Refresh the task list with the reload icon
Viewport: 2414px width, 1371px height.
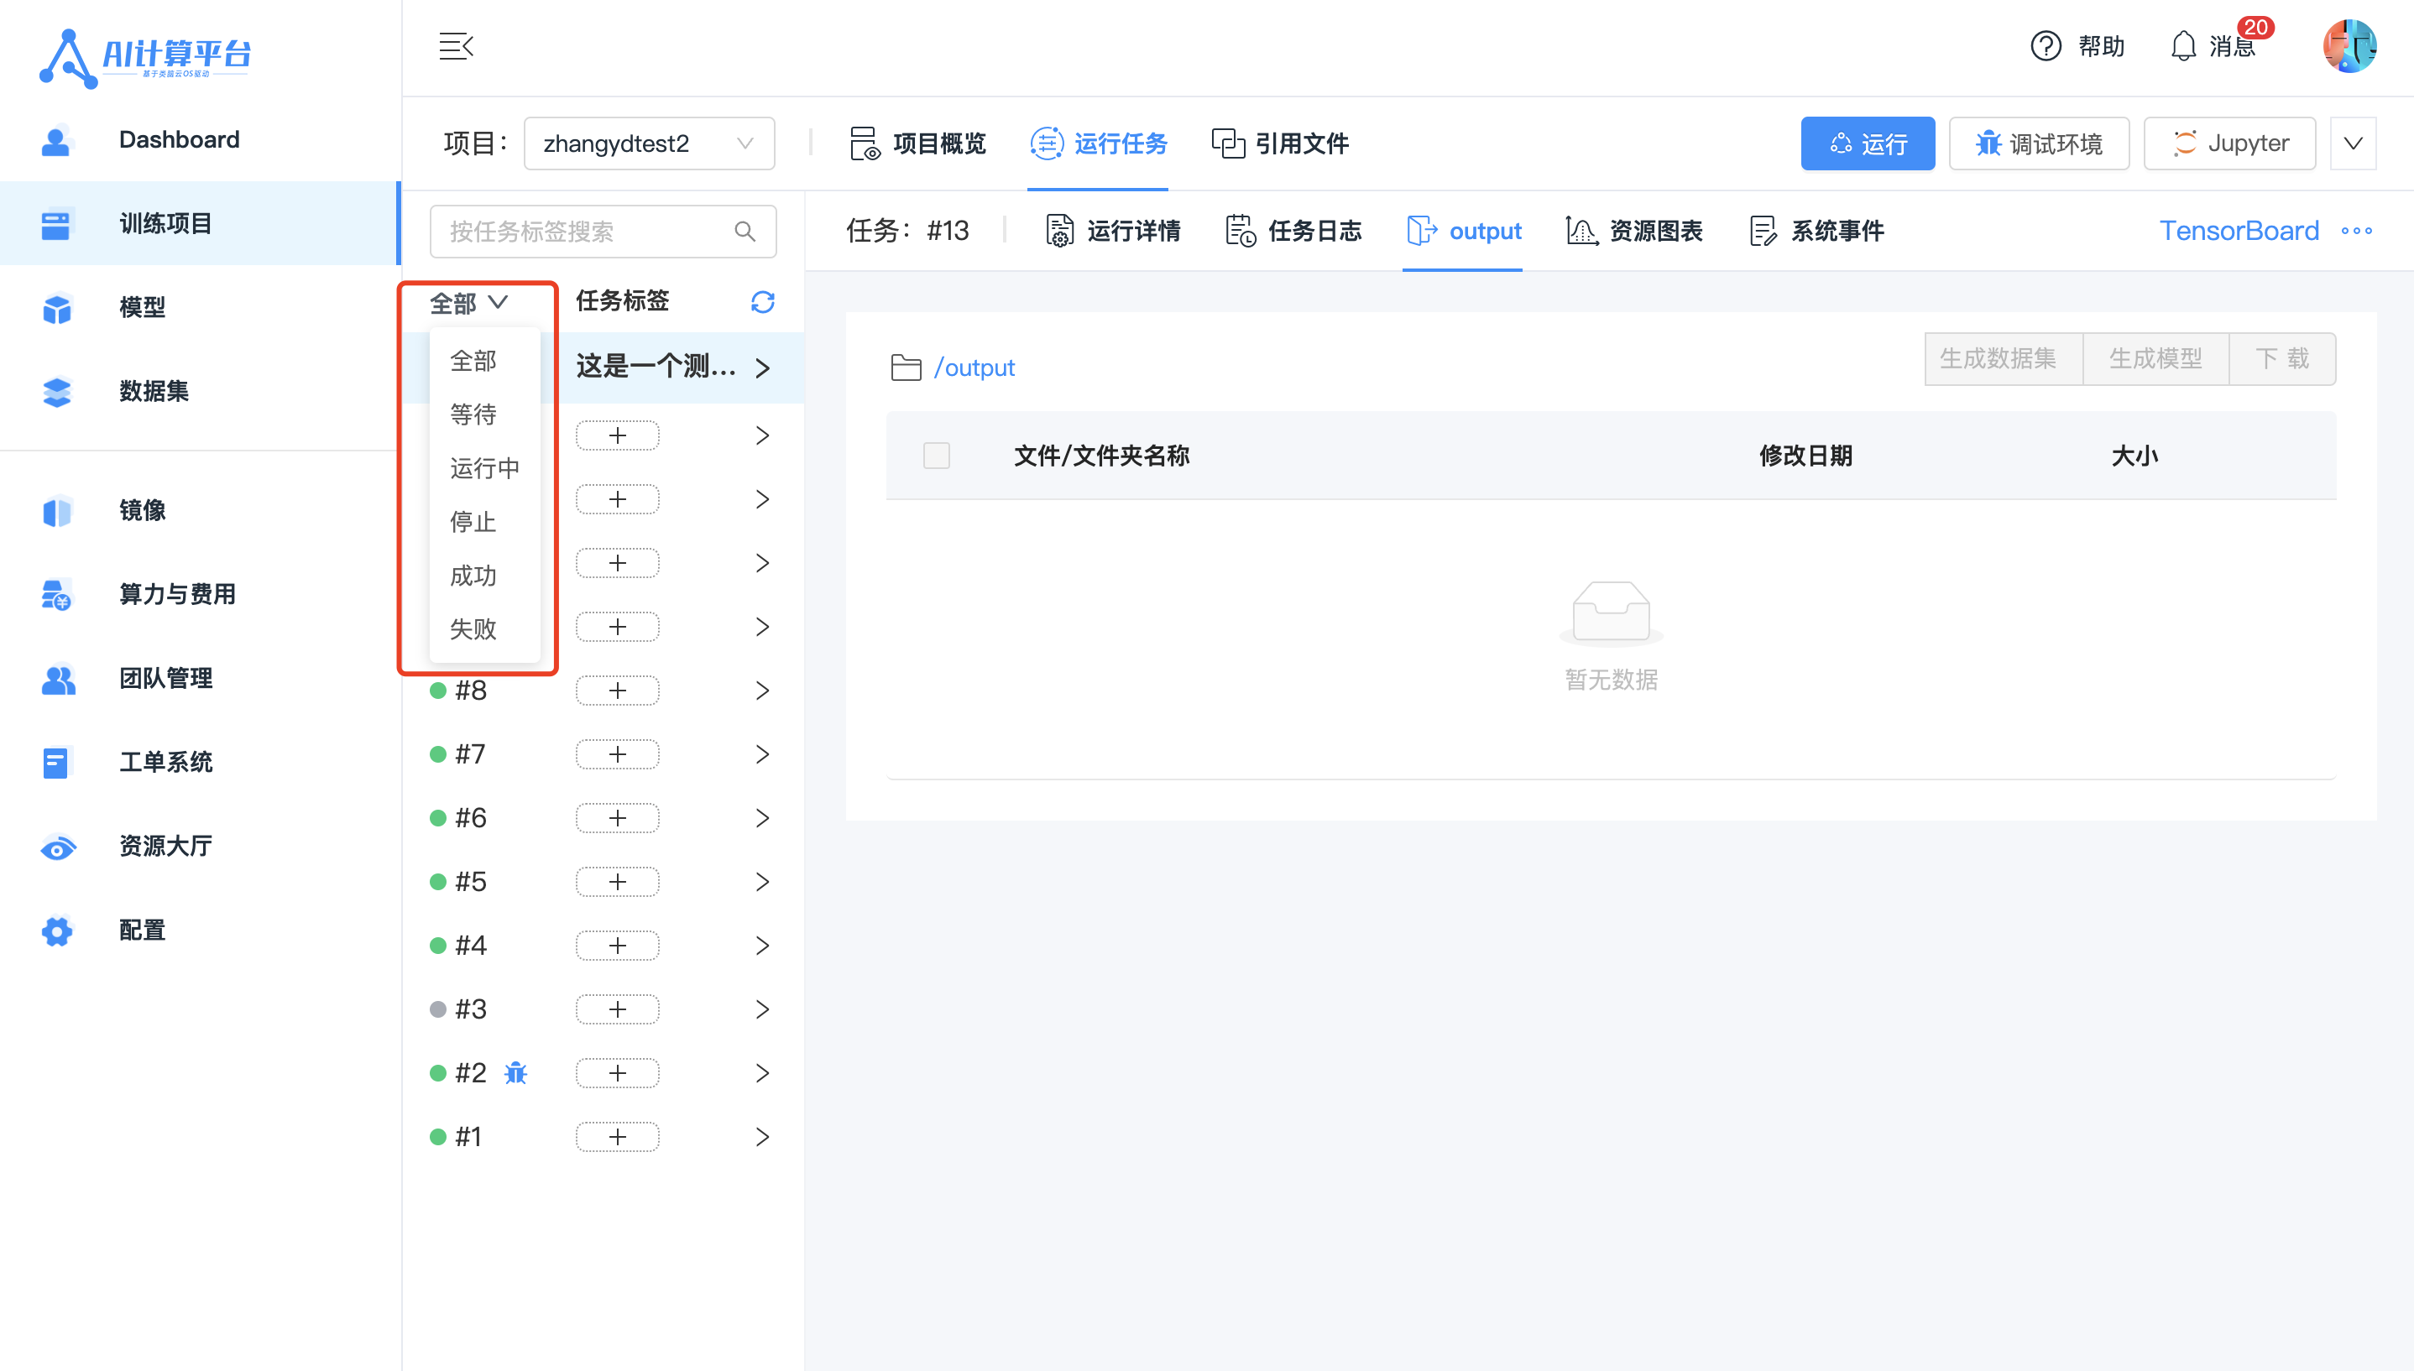click(x=762, y=301)
